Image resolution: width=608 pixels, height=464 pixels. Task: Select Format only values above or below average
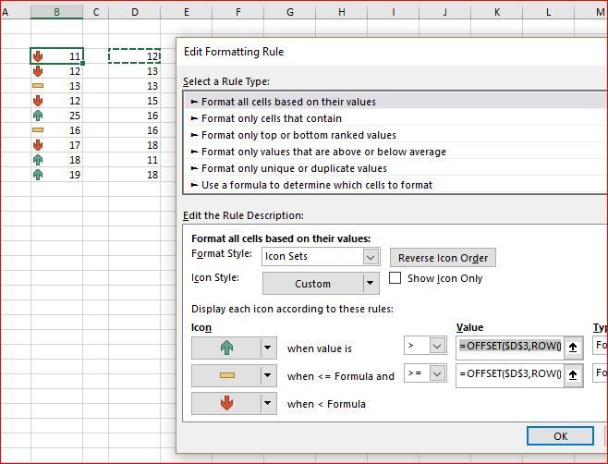click(395, 152)
